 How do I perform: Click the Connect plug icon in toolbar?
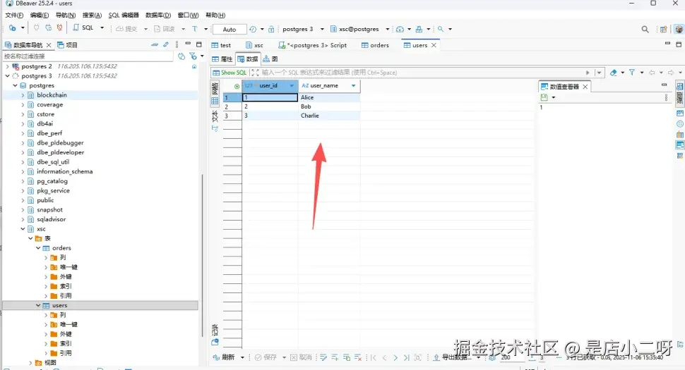click(37, 28)
